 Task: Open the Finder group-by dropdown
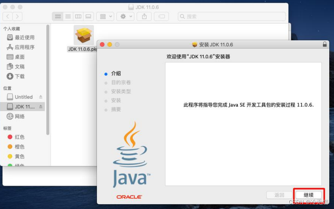(105, 16)
